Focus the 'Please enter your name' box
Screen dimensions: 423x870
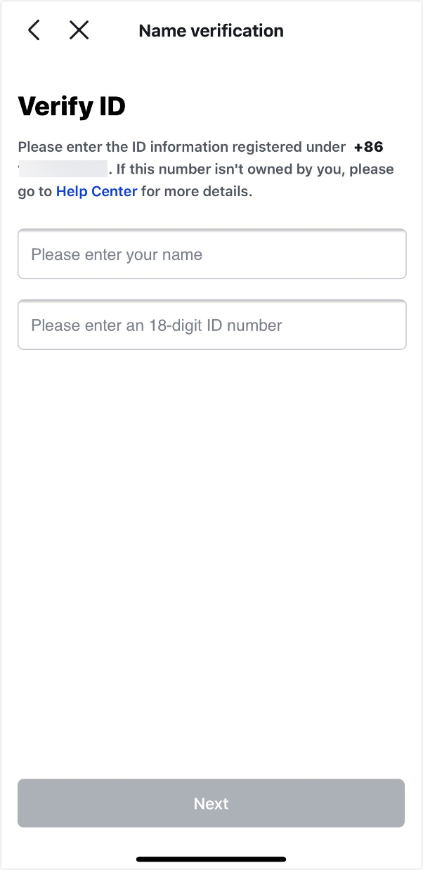(211, 254)
